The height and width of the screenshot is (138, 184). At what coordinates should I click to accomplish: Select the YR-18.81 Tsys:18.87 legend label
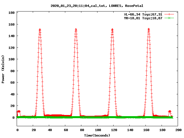pos(143,18)
